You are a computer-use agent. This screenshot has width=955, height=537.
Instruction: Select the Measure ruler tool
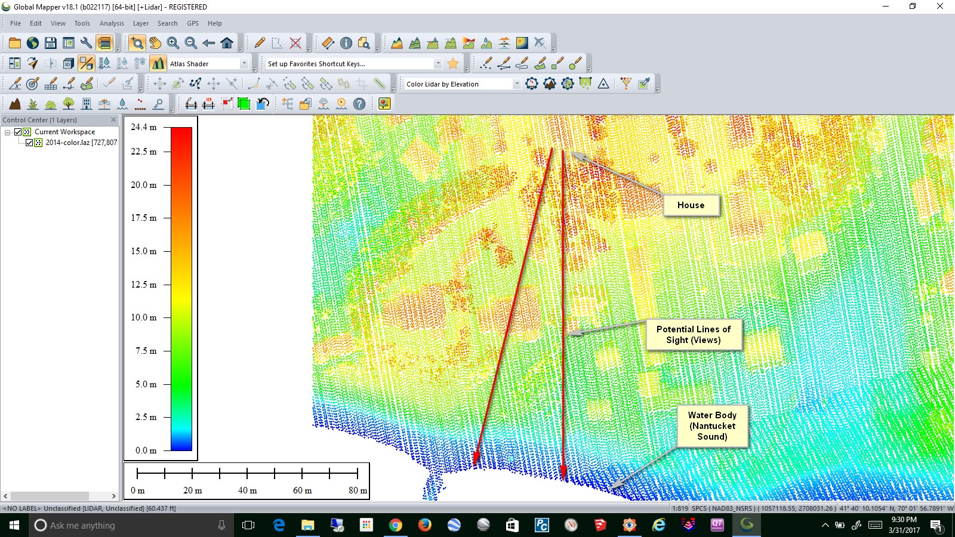tap(328, 43)
